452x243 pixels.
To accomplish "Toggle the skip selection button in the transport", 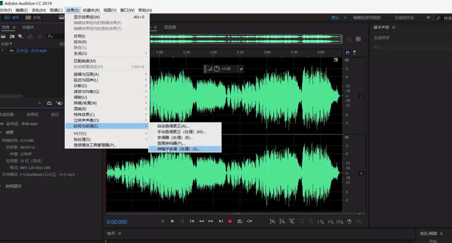I will click(x=250, y=221).
